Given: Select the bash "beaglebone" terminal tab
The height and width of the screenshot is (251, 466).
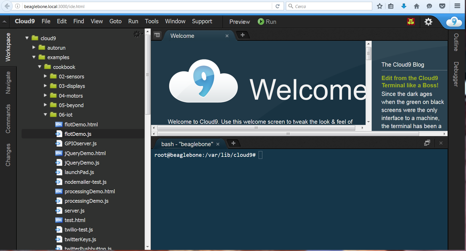Looking at the screenshot, I should click(x=187, y=144).
